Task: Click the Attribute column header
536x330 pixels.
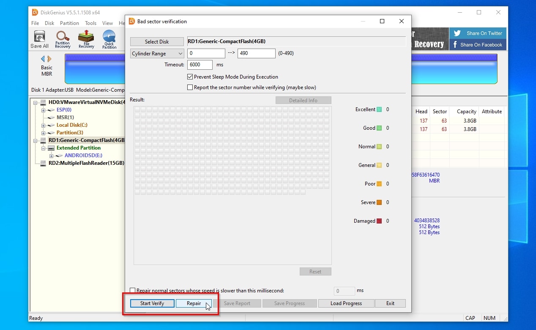Action: (492, 112)
